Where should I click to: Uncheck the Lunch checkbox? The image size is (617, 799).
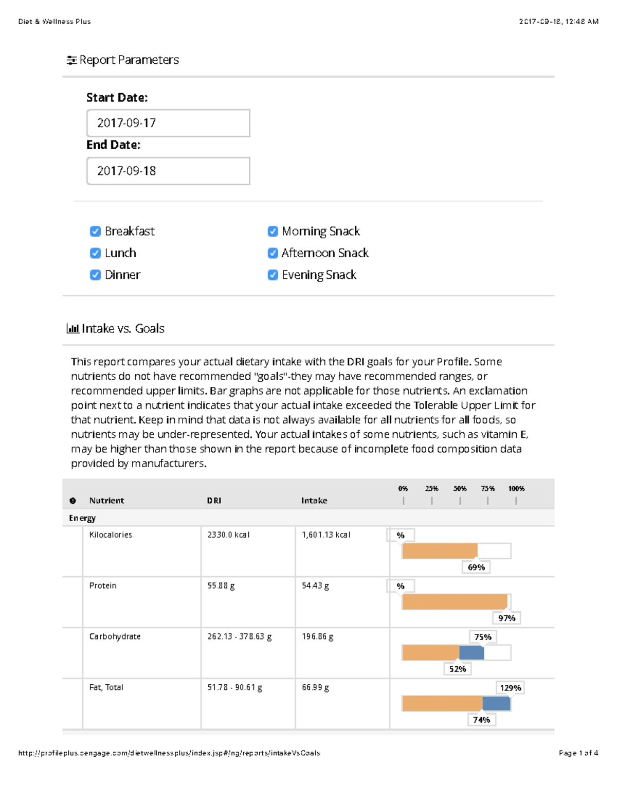[95, 253]
